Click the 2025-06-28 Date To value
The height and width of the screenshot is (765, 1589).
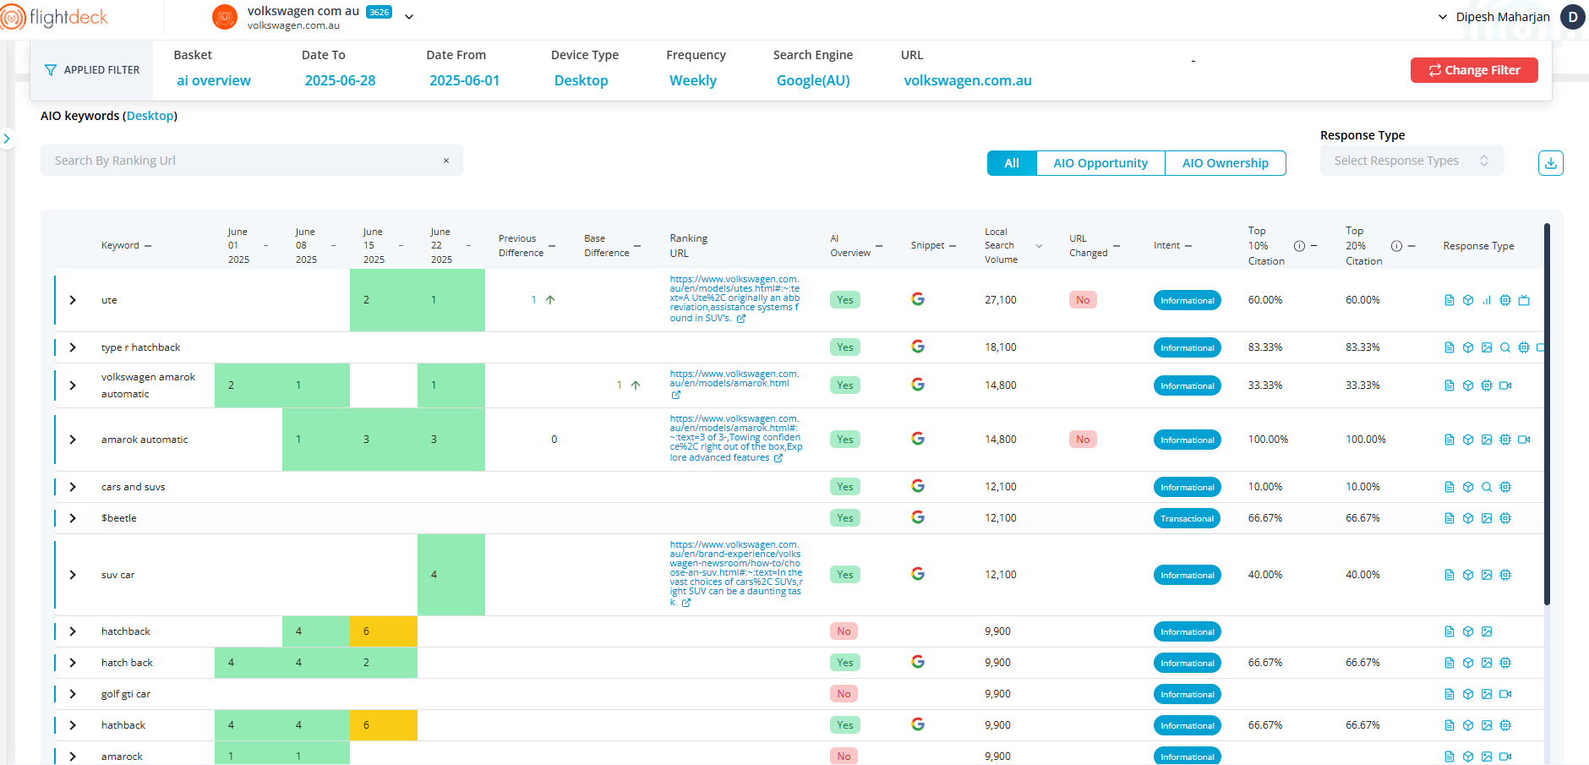coord(340,80)
